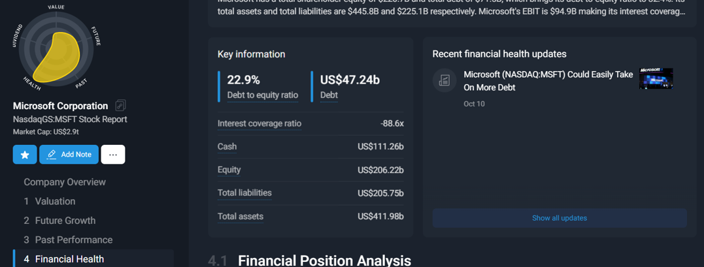704x267 pixels.
Task: Click the Debt label under US$47.24b
Action: point(329,95)
